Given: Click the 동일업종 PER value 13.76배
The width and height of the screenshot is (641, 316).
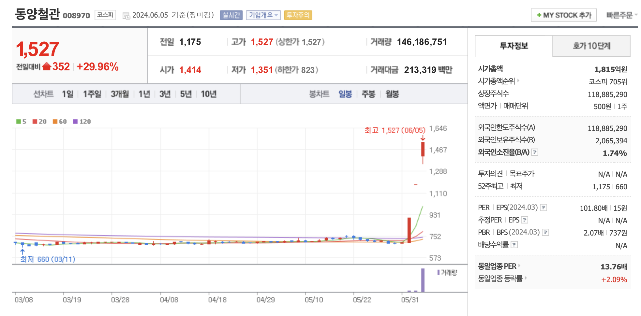Looking at the screenshot, I should pos(614,267).
